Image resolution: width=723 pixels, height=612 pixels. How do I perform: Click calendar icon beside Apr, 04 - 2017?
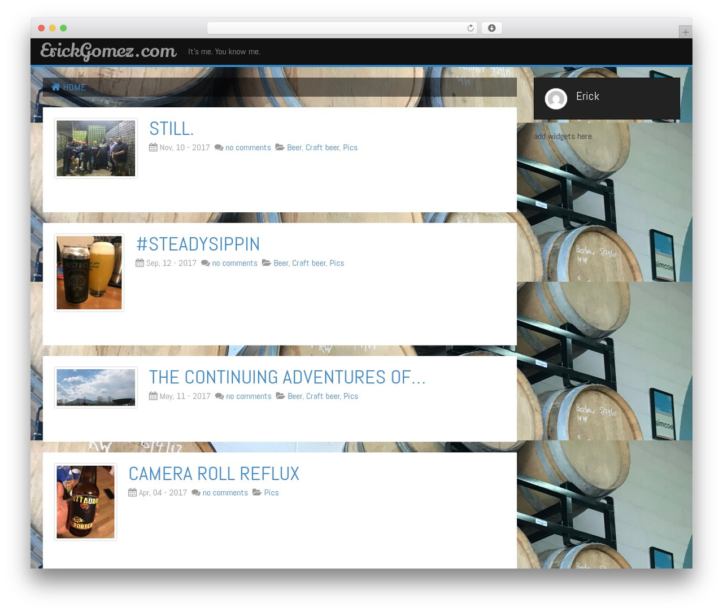tap(133, 493)
